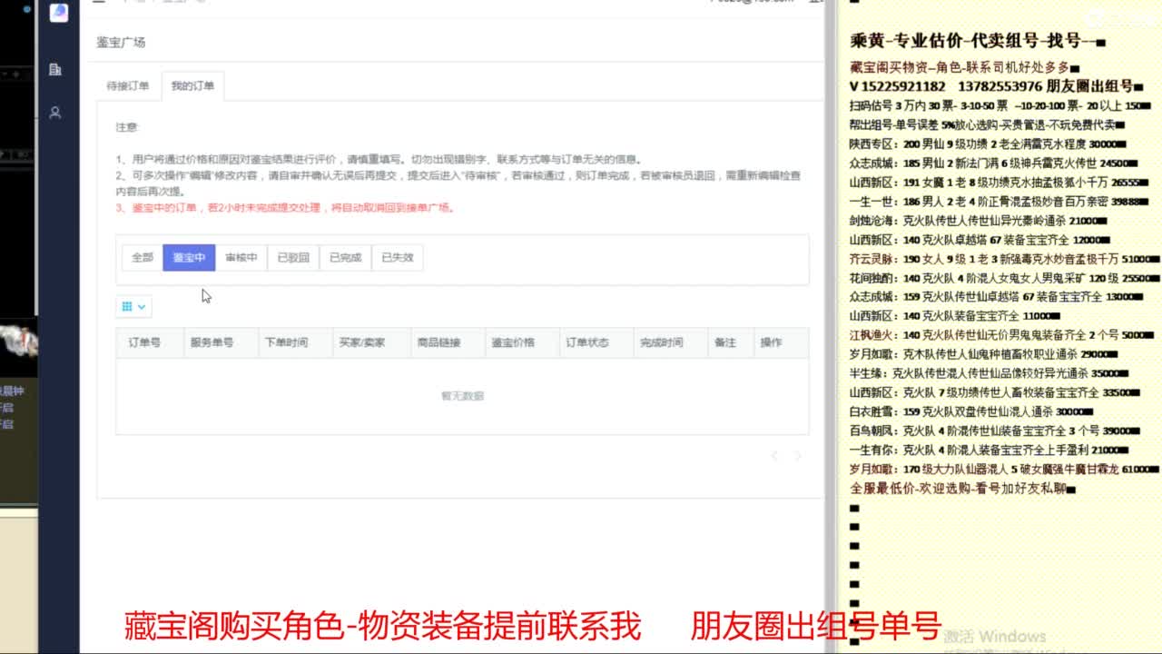Viewport: 1162px width, 654px height.
Task: Click the 半生缘 listing line in right panel
Action: 990,372
